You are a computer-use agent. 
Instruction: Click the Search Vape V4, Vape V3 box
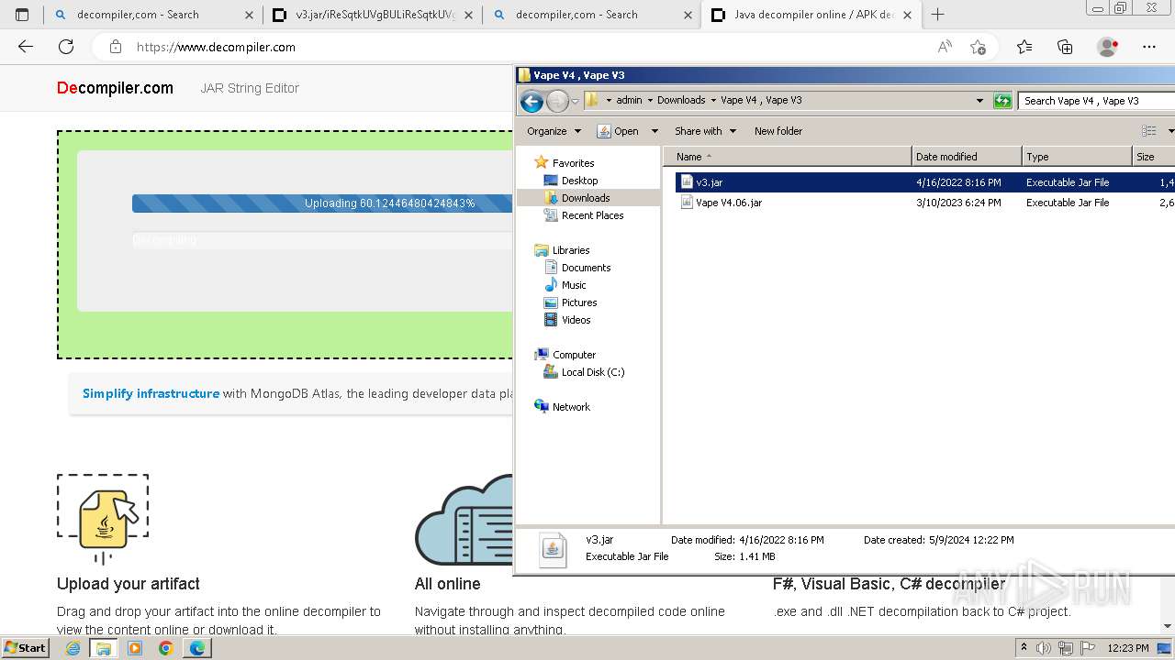1096,101
